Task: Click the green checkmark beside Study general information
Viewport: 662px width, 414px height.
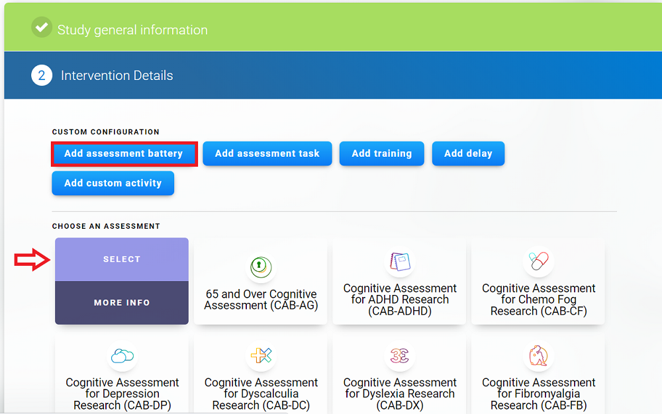Action: pos(42,28)
